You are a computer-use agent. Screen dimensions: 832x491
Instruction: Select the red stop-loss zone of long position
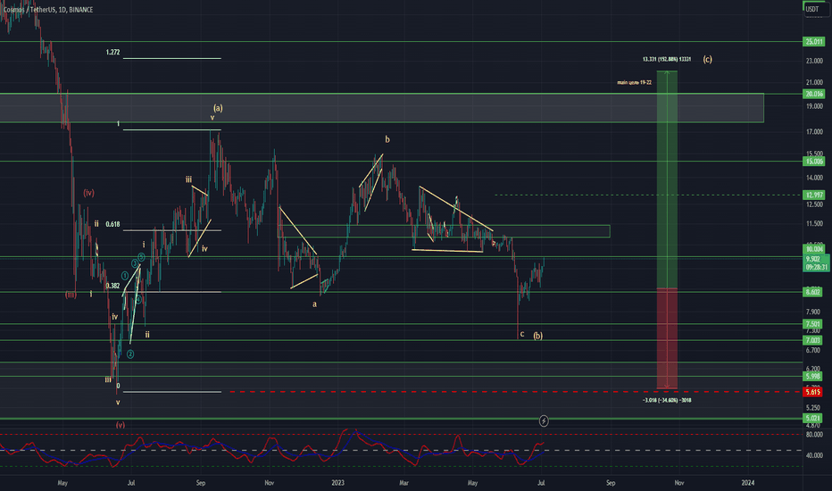(x=667, y=338)
